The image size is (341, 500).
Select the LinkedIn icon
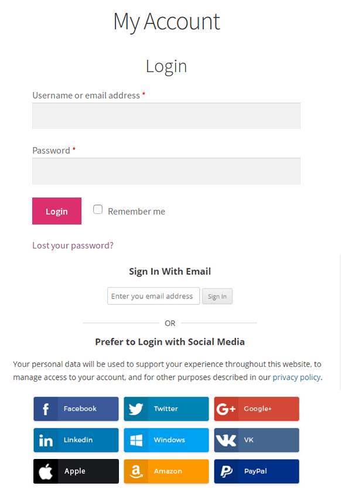(x=46, y=440)
